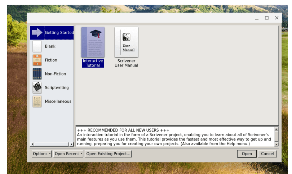292x174 pixels.
Task: Choose the Fiction book cover icon
Action: (37, 60)
